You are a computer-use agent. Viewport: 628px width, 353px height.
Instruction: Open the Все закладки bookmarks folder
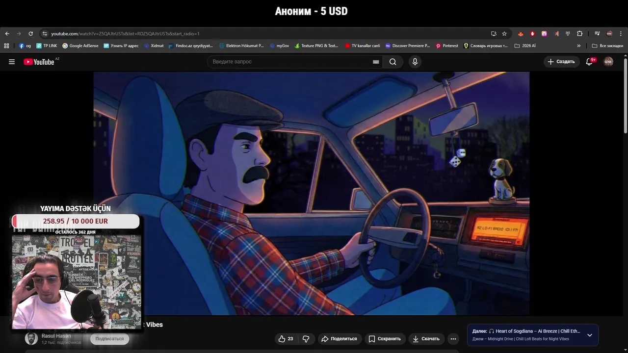tap(607, 46)
